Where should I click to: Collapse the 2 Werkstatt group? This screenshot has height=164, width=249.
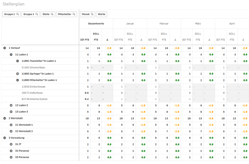pos(5,118)
